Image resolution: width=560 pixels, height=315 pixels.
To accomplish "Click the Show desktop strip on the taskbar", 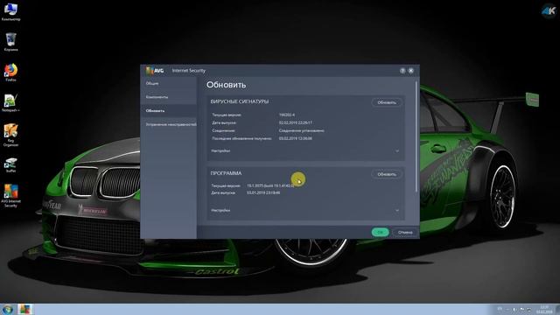I will [557, 309].
